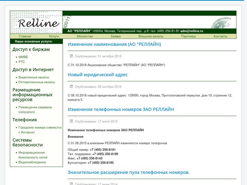Open the Выделенные каналы link

point(34,77)
